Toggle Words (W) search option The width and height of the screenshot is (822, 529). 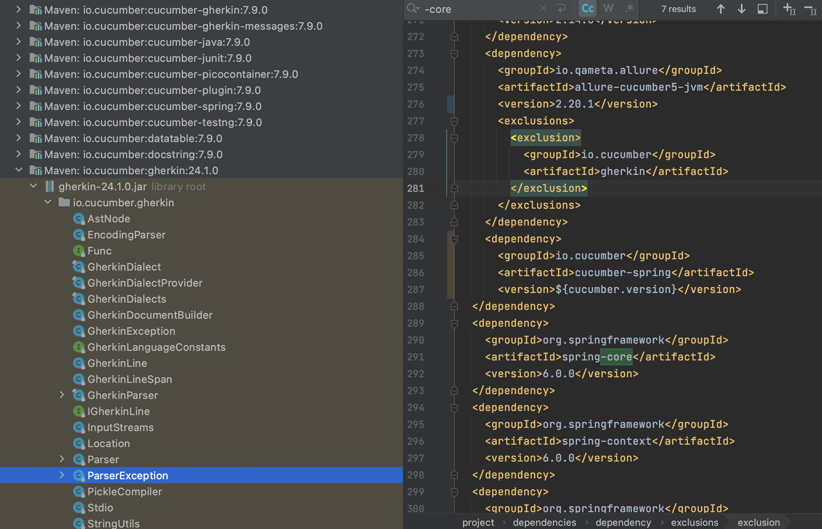pos(608,8)
